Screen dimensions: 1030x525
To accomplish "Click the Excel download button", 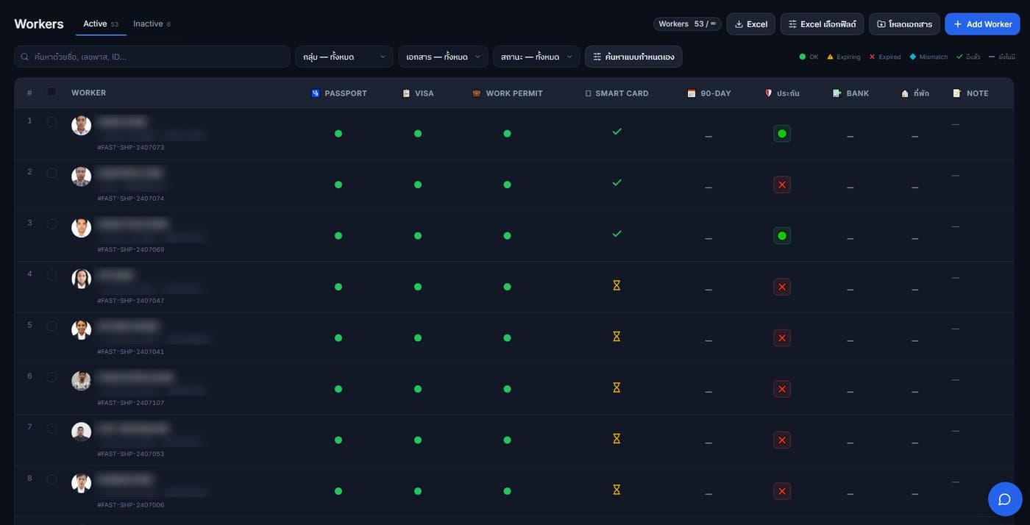I will [x=750, y=24].
